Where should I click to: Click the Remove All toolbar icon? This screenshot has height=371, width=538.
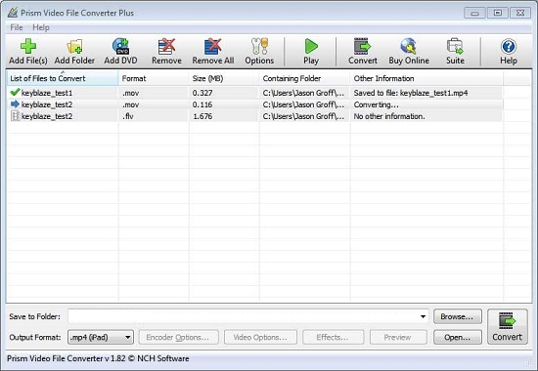213,52
